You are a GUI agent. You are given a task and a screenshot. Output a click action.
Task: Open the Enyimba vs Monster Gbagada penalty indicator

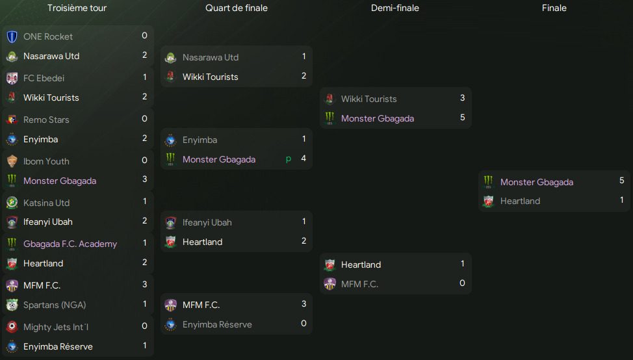click(289, 159)
